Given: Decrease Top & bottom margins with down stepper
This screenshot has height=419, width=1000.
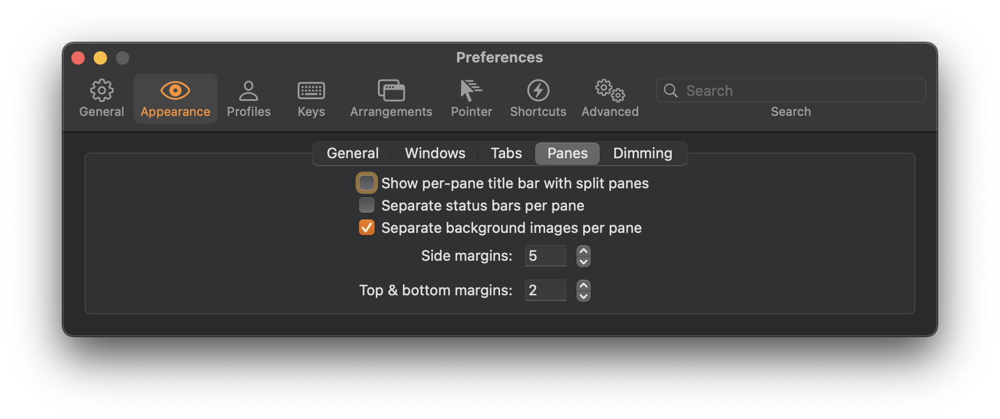Looking at the screenshot, I should click(x=583, y=295).
